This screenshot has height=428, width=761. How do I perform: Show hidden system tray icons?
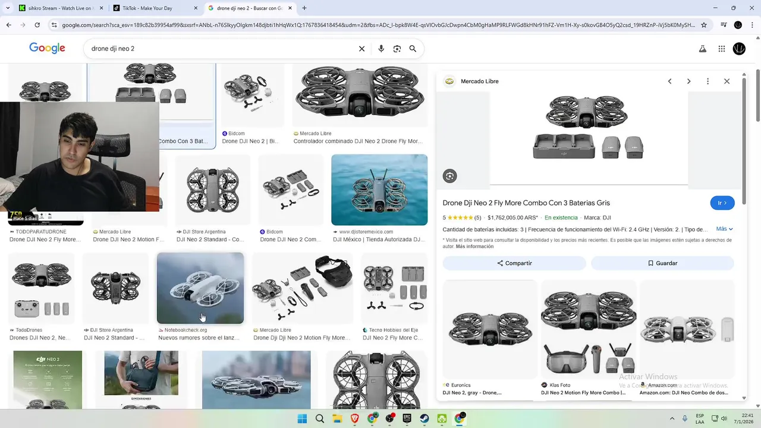(x=672, y=418)
